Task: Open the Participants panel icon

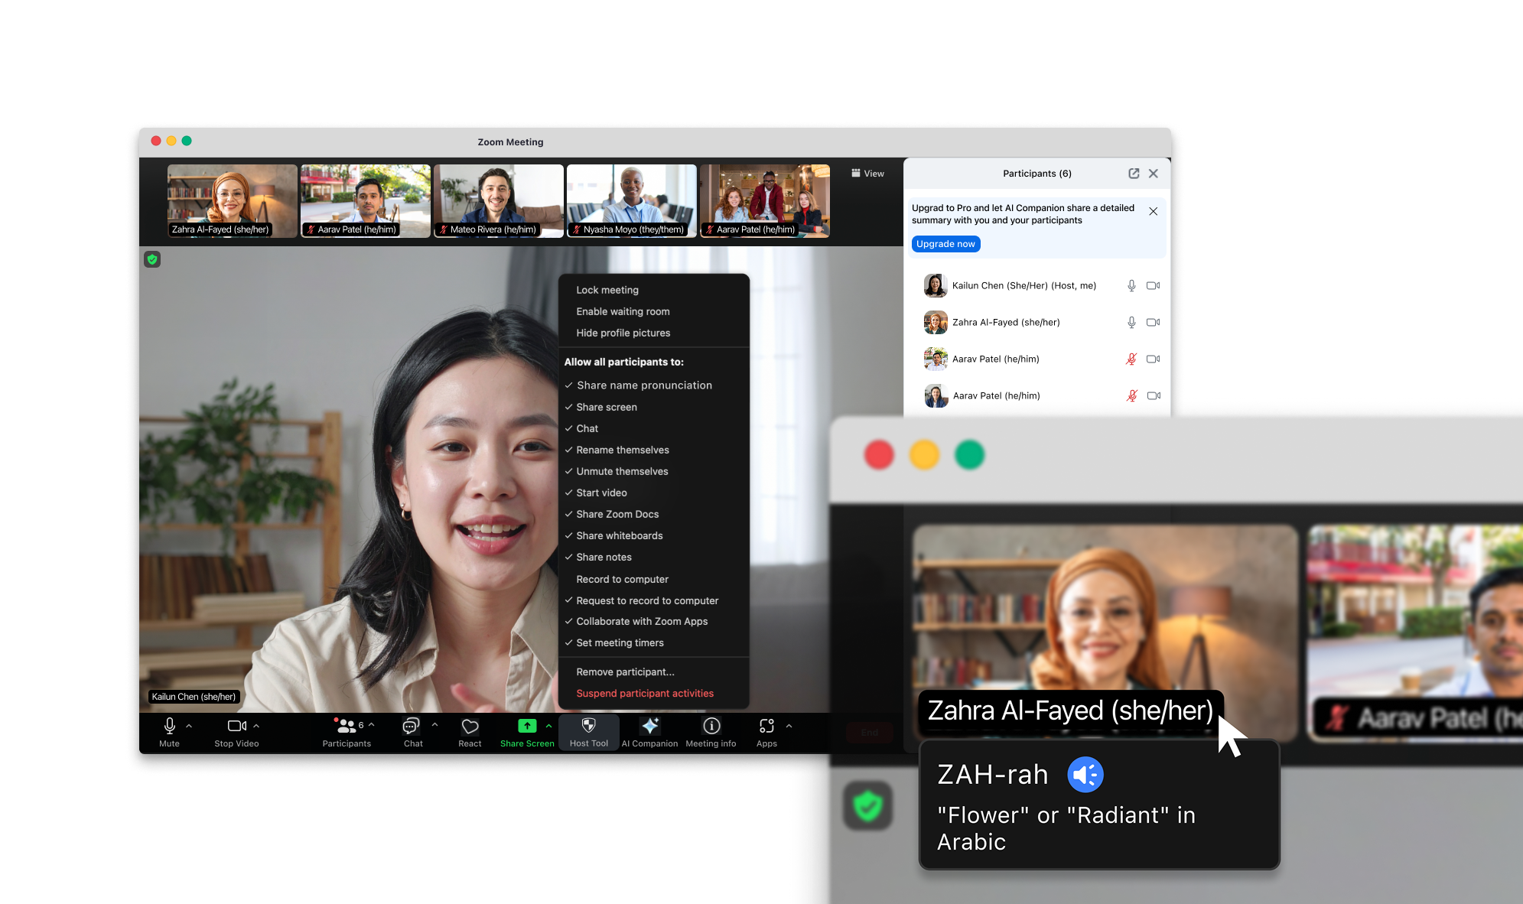Action: (x=347, y=726)
